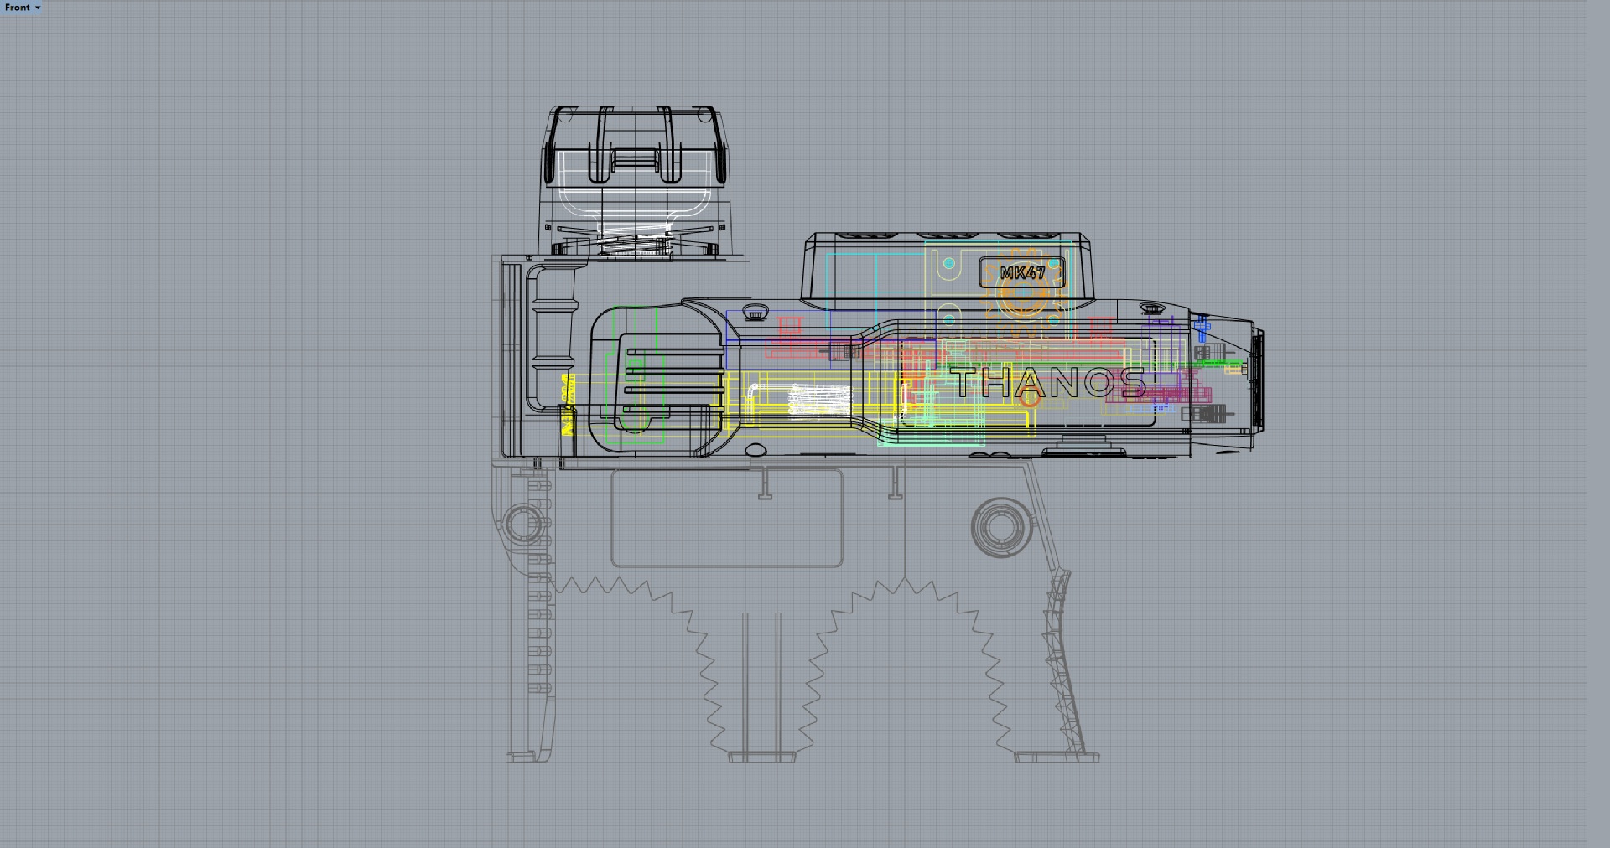Select the twin vertical bars in stand center
This screenshot has width=1610, height=848.
point(761,679)
